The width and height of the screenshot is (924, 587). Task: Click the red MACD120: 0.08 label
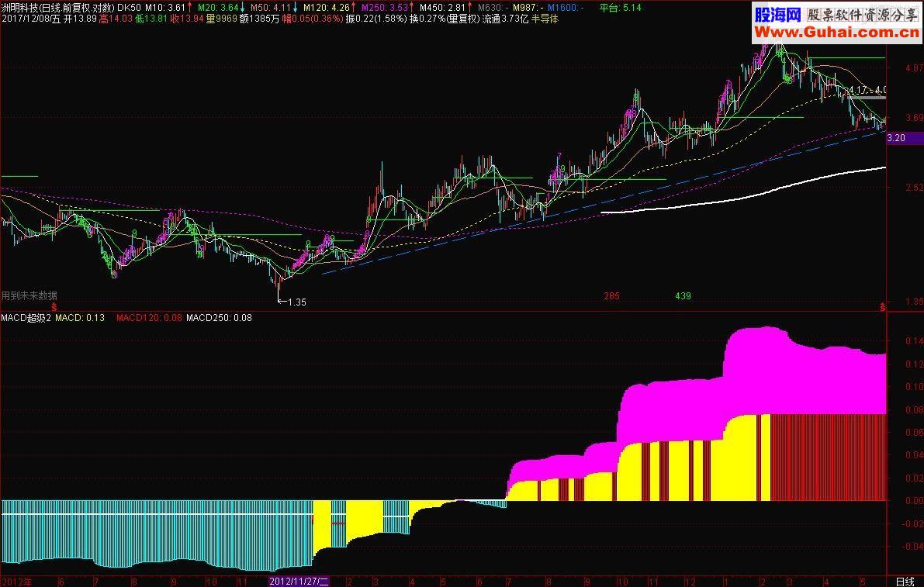pos(149,318)
